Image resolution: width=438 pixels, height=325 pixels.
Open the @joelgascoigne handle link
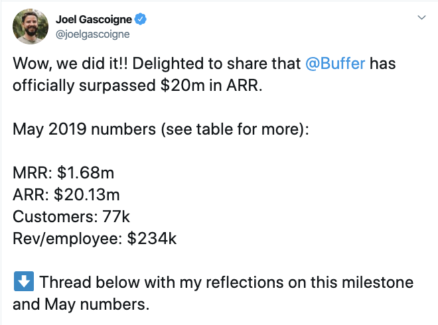(92, 34)
